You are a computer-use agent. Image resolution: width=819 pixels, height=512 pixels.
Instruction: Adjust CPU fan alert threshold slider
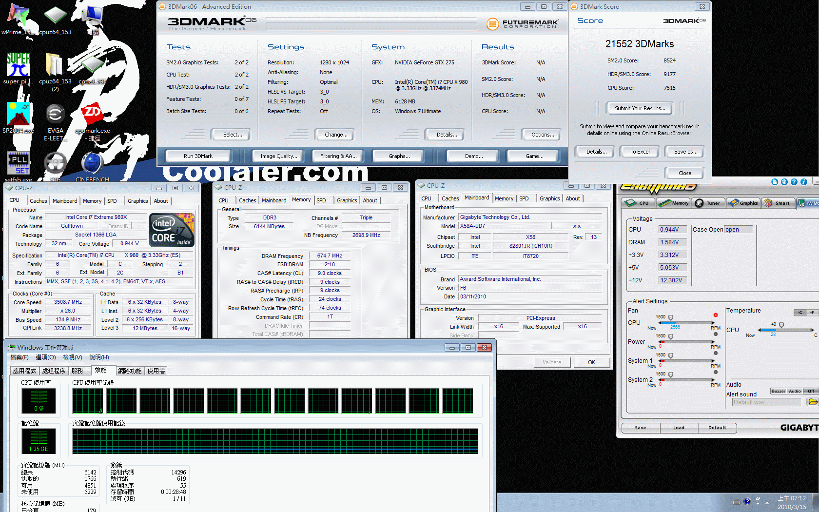click(x=671, y=317)
